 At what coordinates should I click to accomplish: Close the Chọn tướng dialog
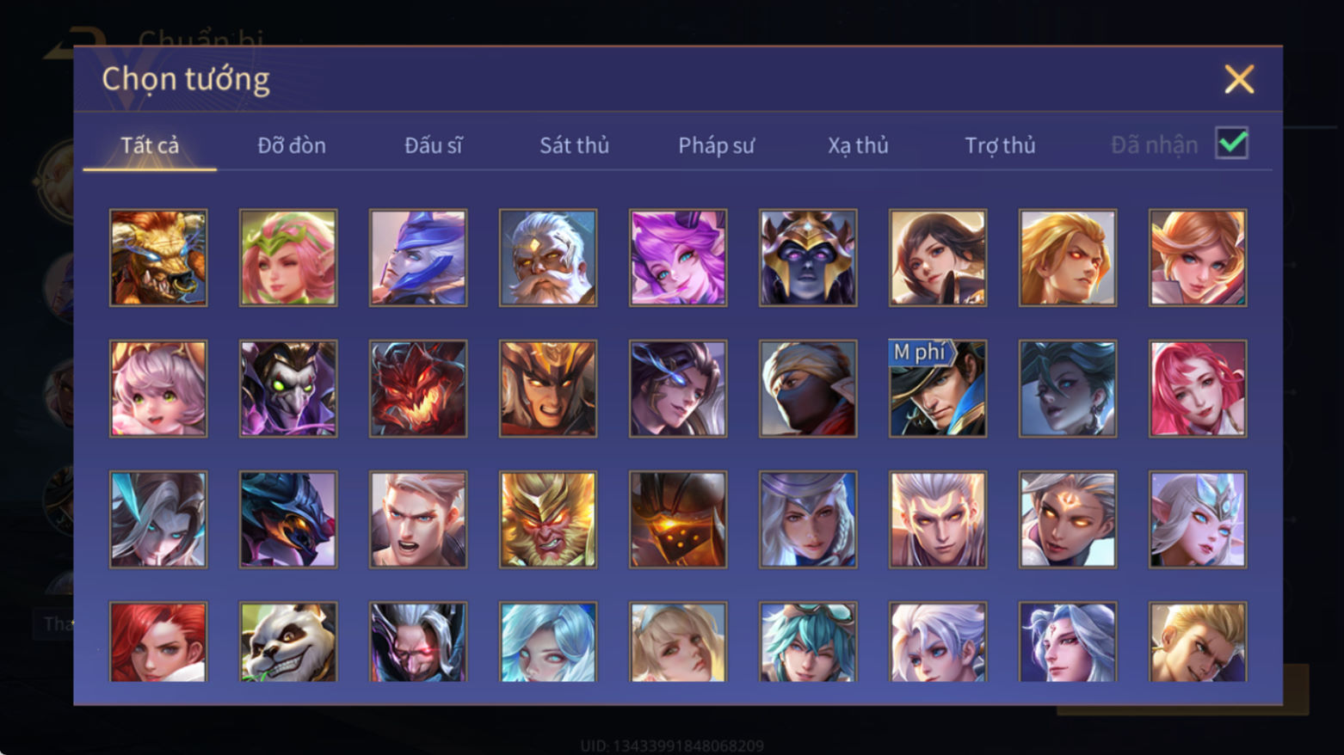[x=1239, y=79]
